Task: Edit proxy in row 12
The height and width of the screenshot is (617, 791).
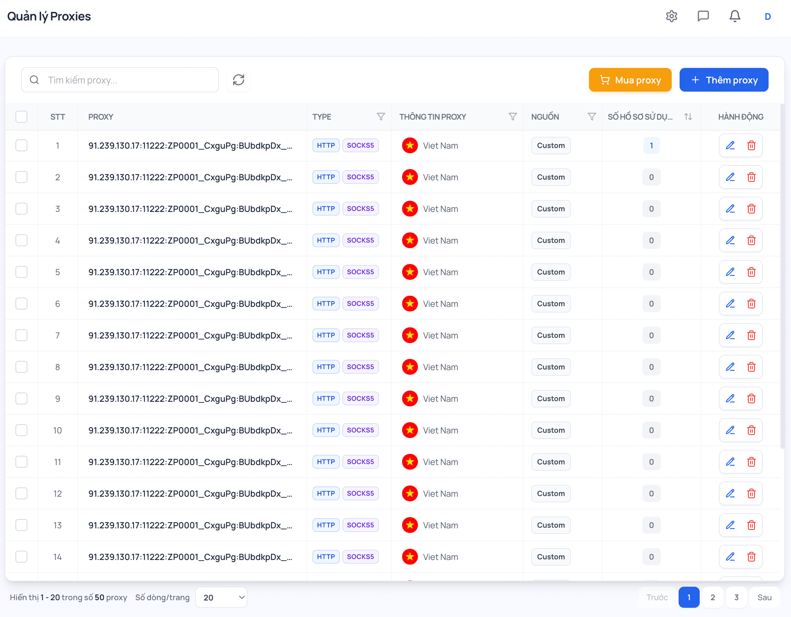Action: click(x=730, y=493)
